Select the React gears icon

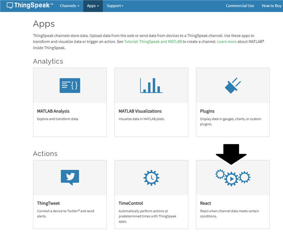coord(232,178)
